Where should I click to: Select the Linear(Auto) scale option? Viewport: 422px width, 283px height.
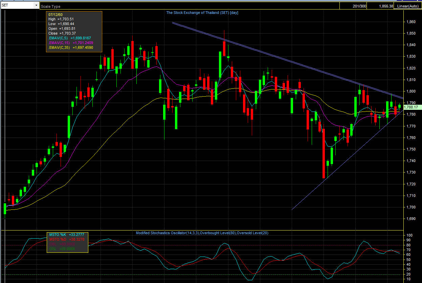(x=408, y=6)
